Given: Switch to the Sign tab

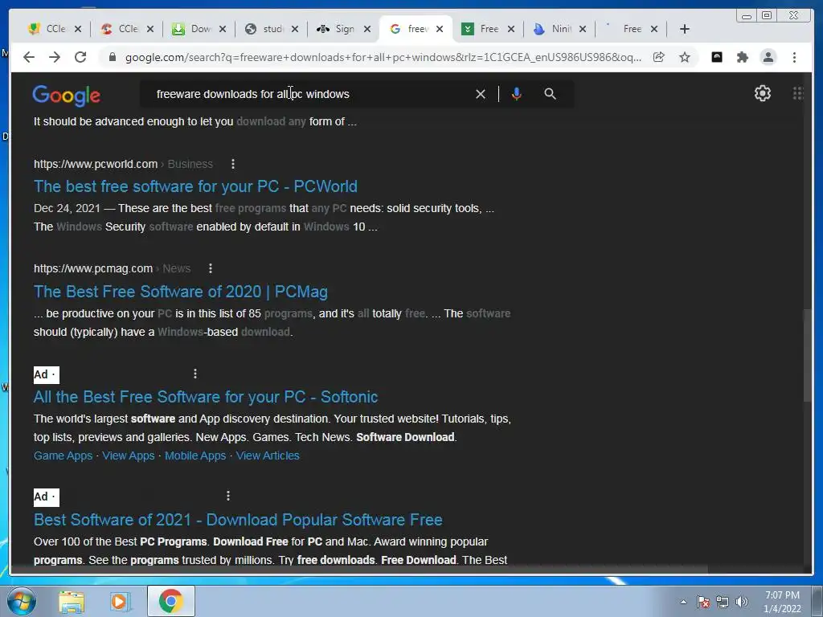Looking at the screenshot, I should click(338, 29).
